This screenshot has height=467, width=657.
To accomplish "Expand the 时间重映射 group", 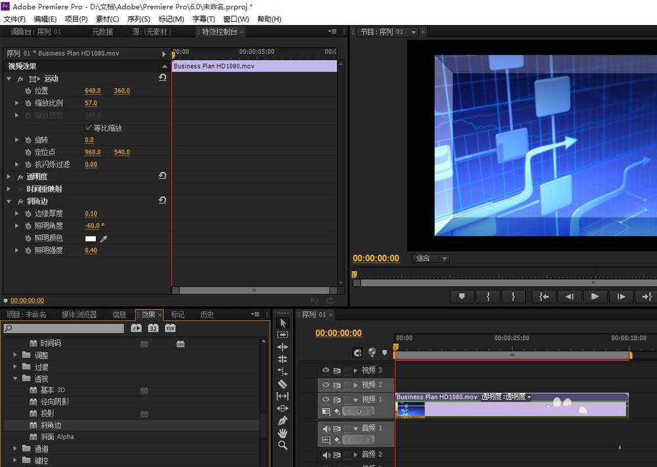I will pyautogui.click(x=9, y=189).
